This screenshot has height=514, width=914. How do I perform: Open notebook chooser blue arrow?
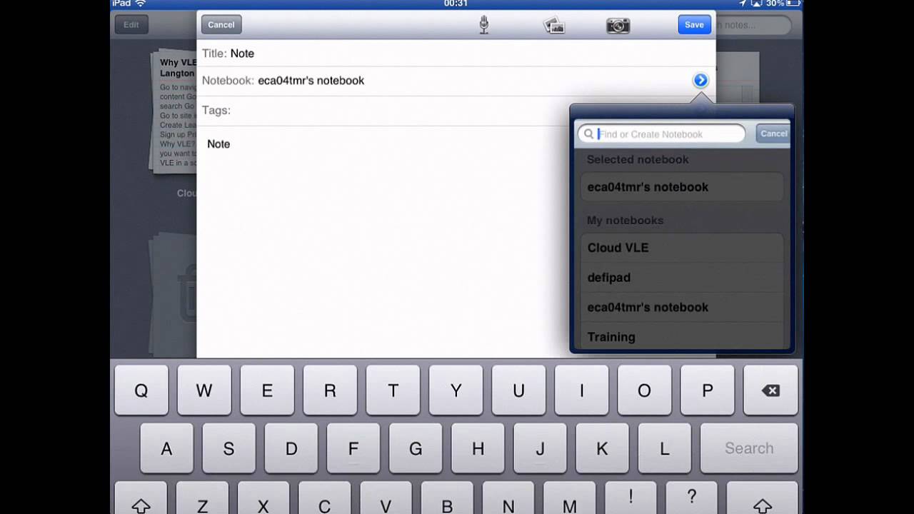pyautogui.click(x=700, y=81)
